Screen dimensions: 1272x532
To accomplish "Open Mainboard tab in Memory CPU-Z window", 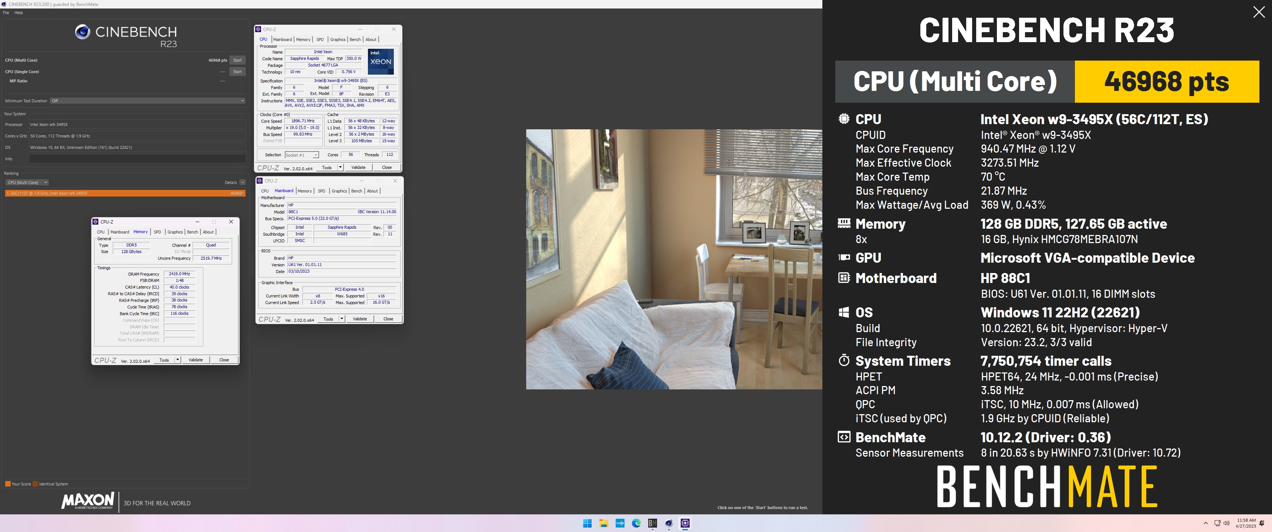I will pyautogui.click(x=119, y=232).
